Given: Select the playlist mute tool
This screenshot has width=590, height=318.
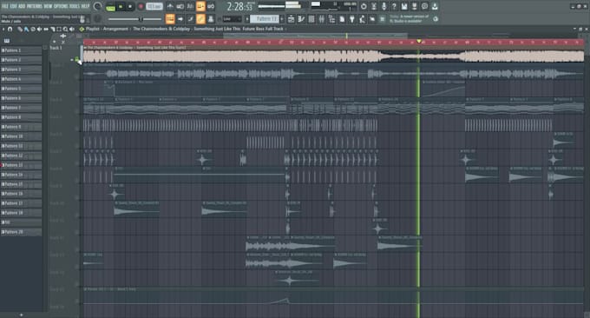Looking at the screenshot, I should coord(39,29).
